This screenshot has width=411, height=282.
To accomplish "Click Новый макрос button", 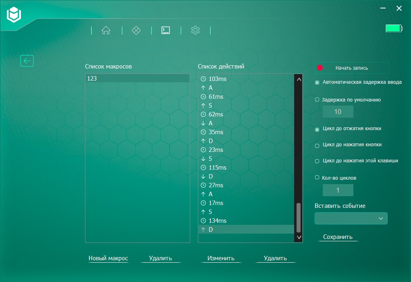I will click(x=108, y=258).
